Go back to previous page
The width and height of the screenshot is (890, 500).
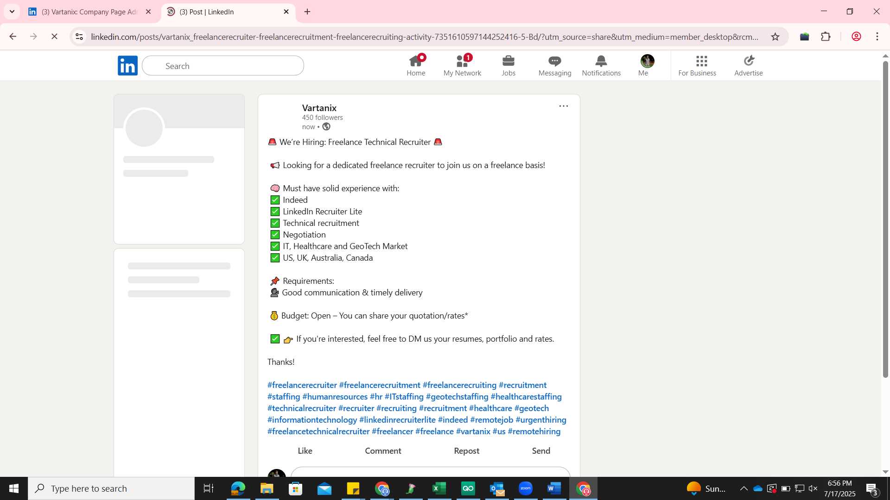point(13,37)
